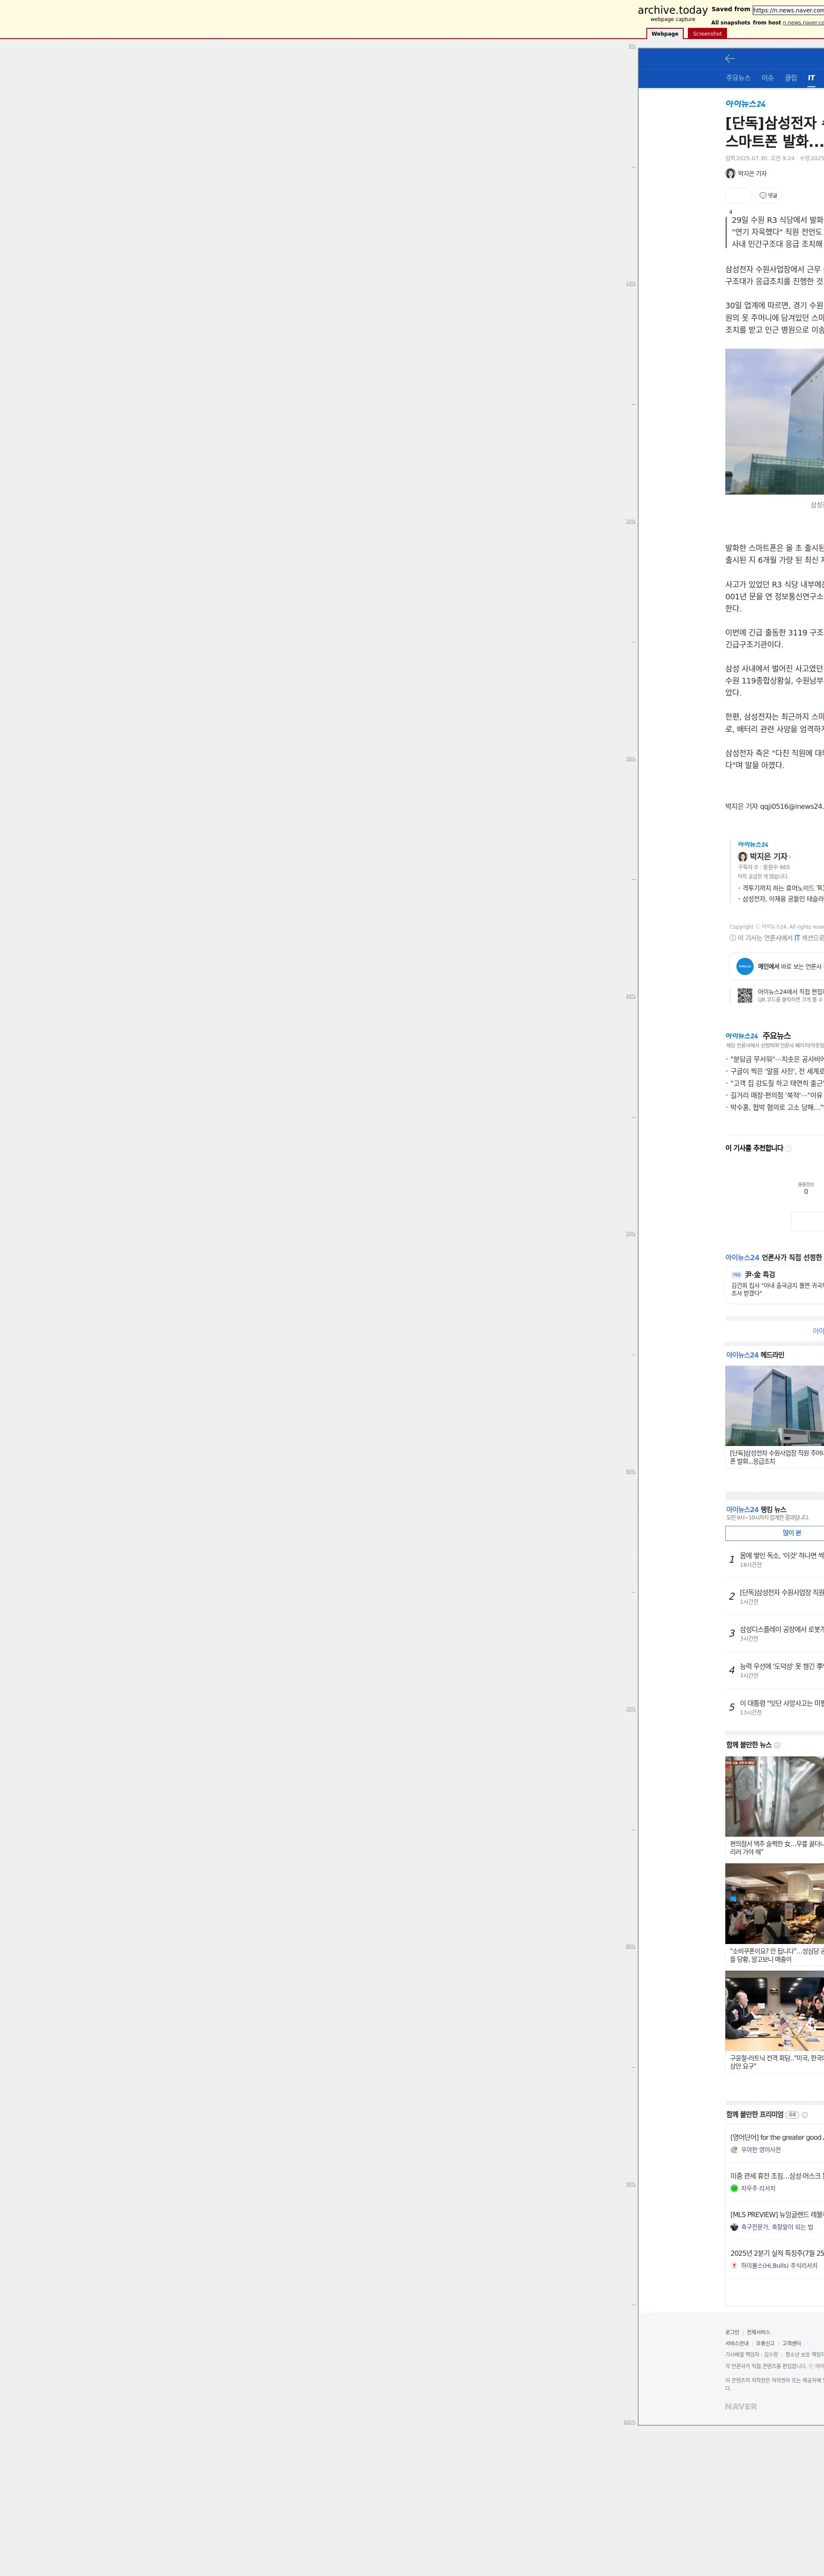Click the QR code image
Image resolution: width=824 pixels, height=2576 pixels.
coord(744,995)
